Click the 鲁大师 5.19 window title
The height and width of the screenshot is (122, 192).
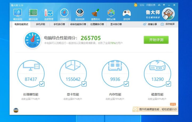click(17, 5)
